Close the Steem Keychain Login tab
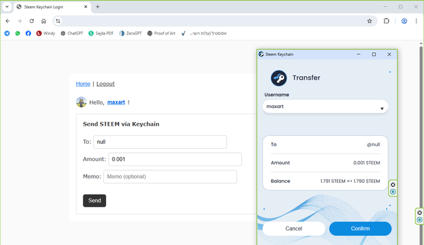 (x=85, y=7)
